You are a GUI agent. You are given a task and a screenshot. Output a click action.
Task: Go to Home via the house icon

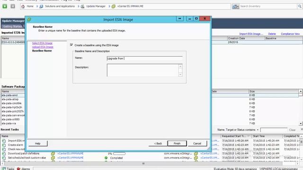(x=23, y=6)
